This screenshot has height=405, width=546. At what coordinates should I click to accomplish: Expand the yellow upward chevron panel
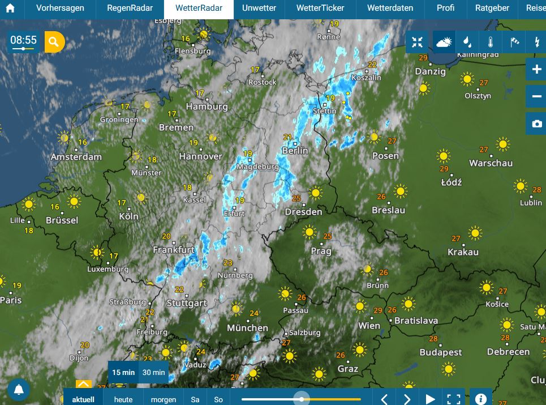point(84,384)
